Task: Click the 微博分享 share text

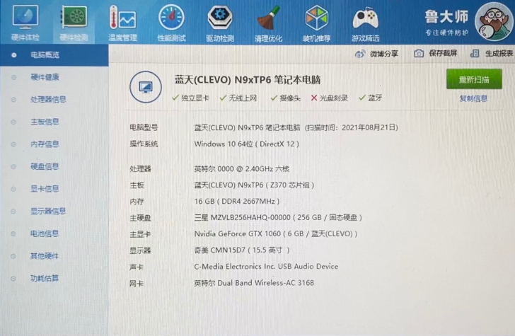Action: (384, 54)
